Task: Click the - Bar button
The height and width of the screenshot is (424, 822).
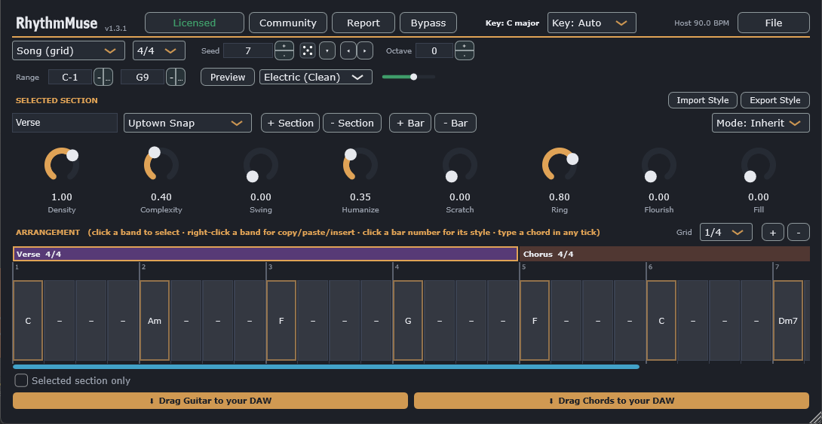Action: 455,123
